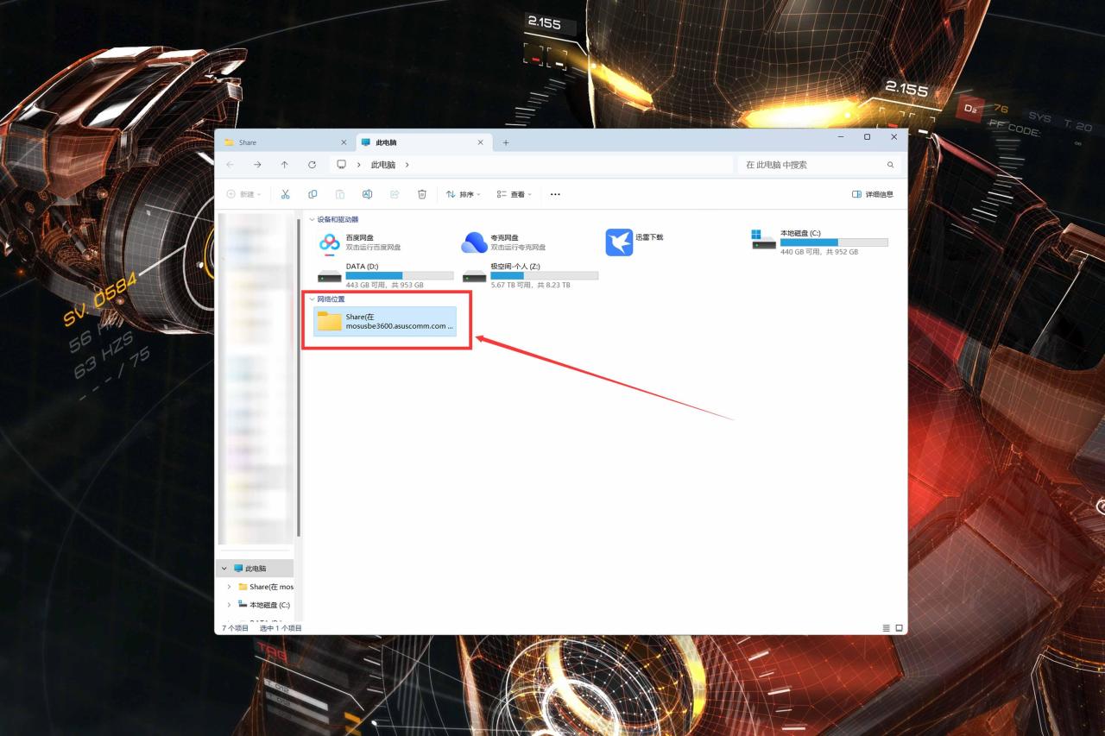Click the Copy icon in toolbar
This screenshot has width=1105, height=736.
coord(313,194)
